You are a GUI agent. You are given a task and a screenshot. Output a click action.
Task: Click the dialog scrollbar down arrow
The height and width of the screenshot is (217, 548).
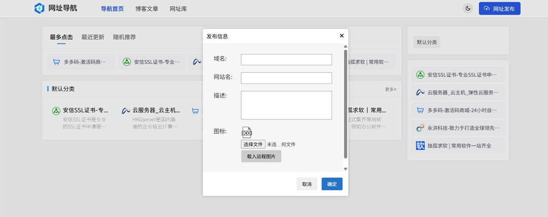click(346, 169)
